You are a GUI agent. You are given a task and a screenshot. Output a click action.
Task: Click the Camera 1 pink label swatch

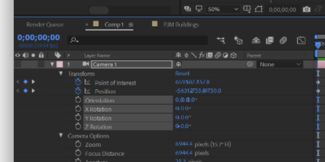pos(59,64)
